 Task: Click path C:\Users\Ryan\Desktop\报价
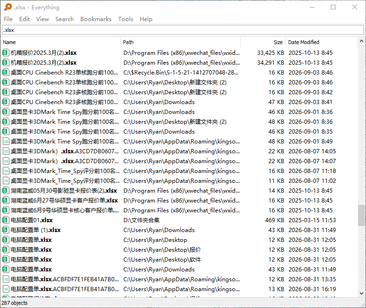tap(162, 250)
